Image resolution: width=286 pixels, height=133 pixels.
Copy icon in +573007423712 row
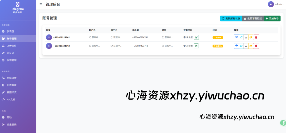(x=251, y=46)
